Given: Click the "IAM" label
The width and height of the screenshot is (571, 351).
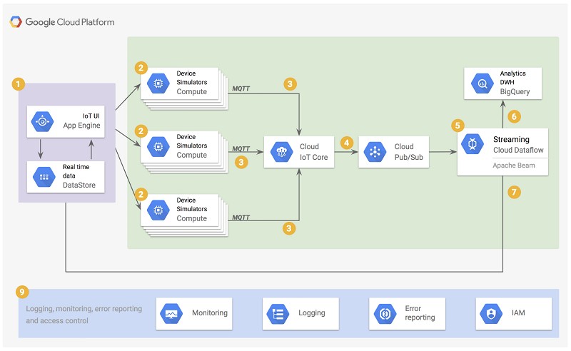Looking at the screenshot, I should click(x=518, y=312).
